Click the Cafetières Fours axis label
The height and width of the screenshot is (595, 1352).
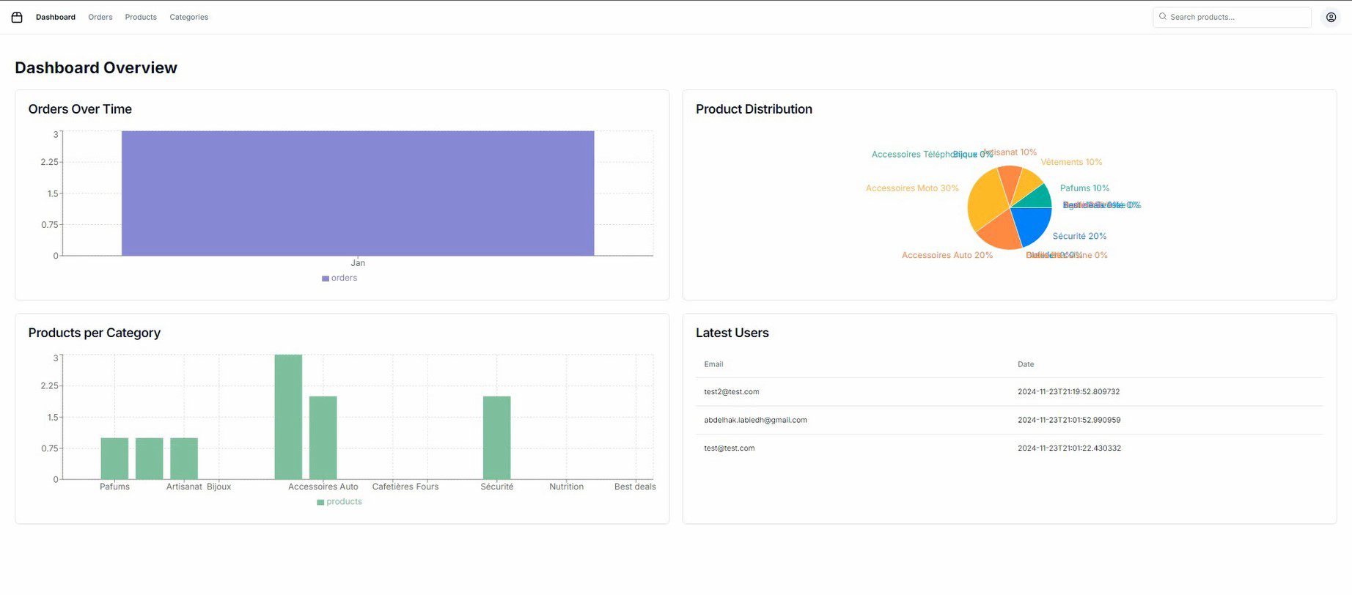point(405,487)
